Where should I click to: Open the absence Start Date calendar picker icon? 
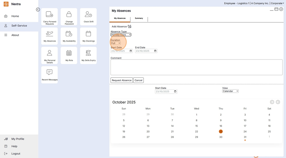pyautogui.click(x=131, y=51)
